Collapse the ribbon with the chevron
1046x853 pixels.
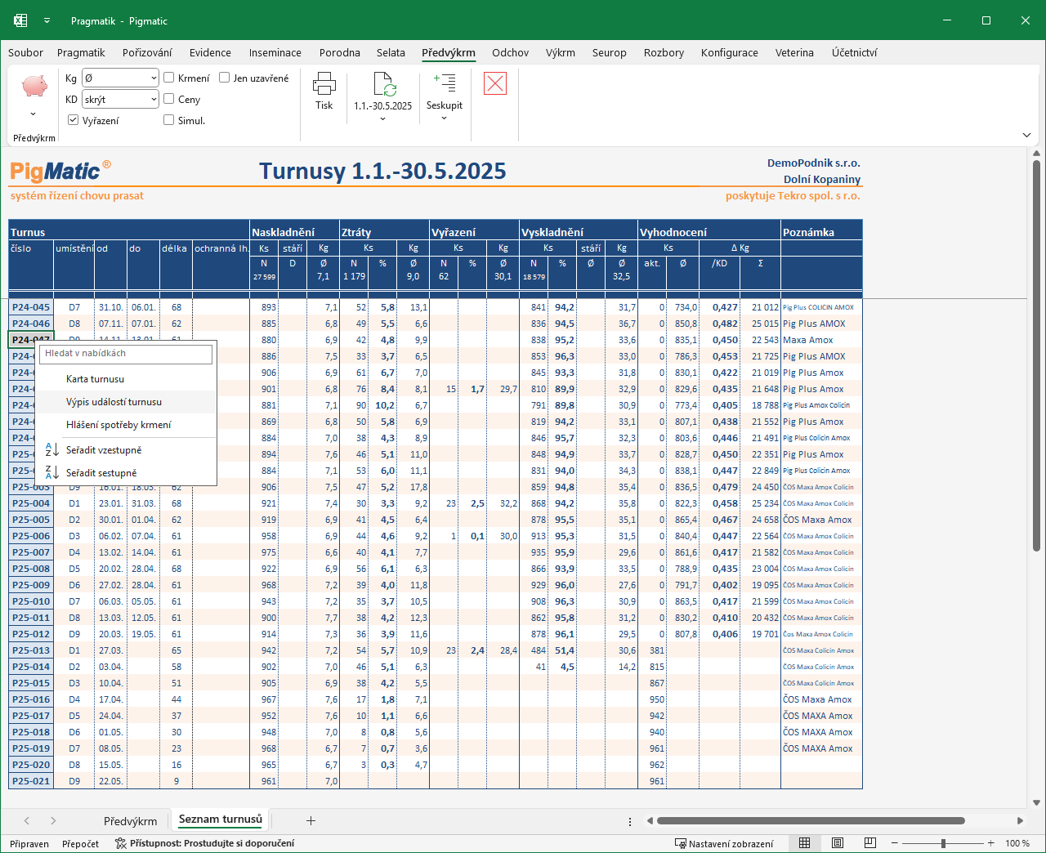pos(1026,135)
